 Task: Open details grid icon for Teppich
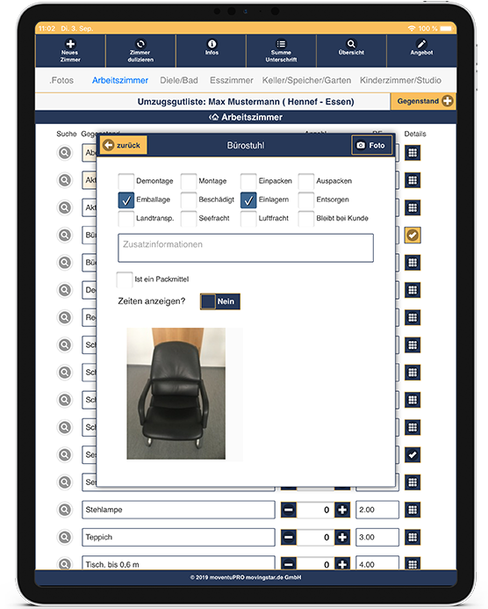pos(413,537)
